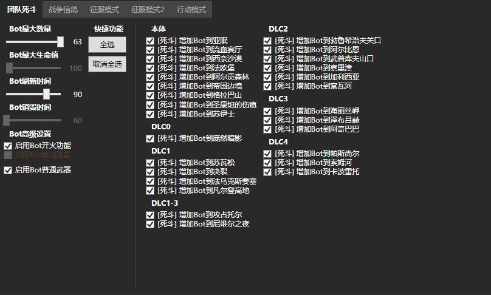This screenshot has width=491, height=295.
Task: Toggle 启用Bot开火功能 checkbox
Action: click(x=8, y=146)
